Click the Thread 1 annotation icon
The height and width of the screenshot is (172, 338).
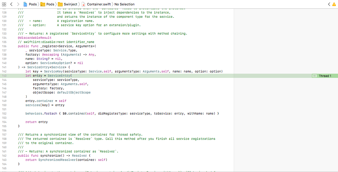point(315,76)
